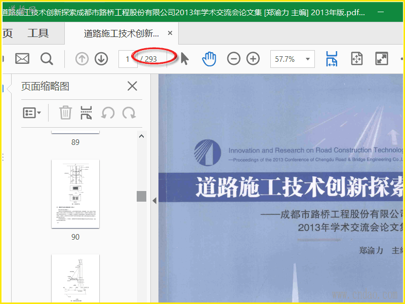Close the page thumbnails panel
Viewport: 405px width, 304px height.
132,86
